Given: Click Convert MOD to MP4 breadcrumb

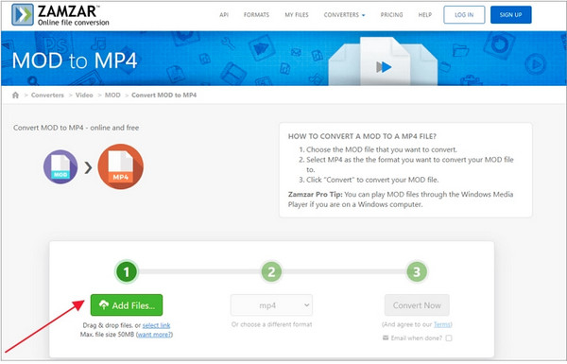Looking at the screenshot, I should (x=163, y=95).
